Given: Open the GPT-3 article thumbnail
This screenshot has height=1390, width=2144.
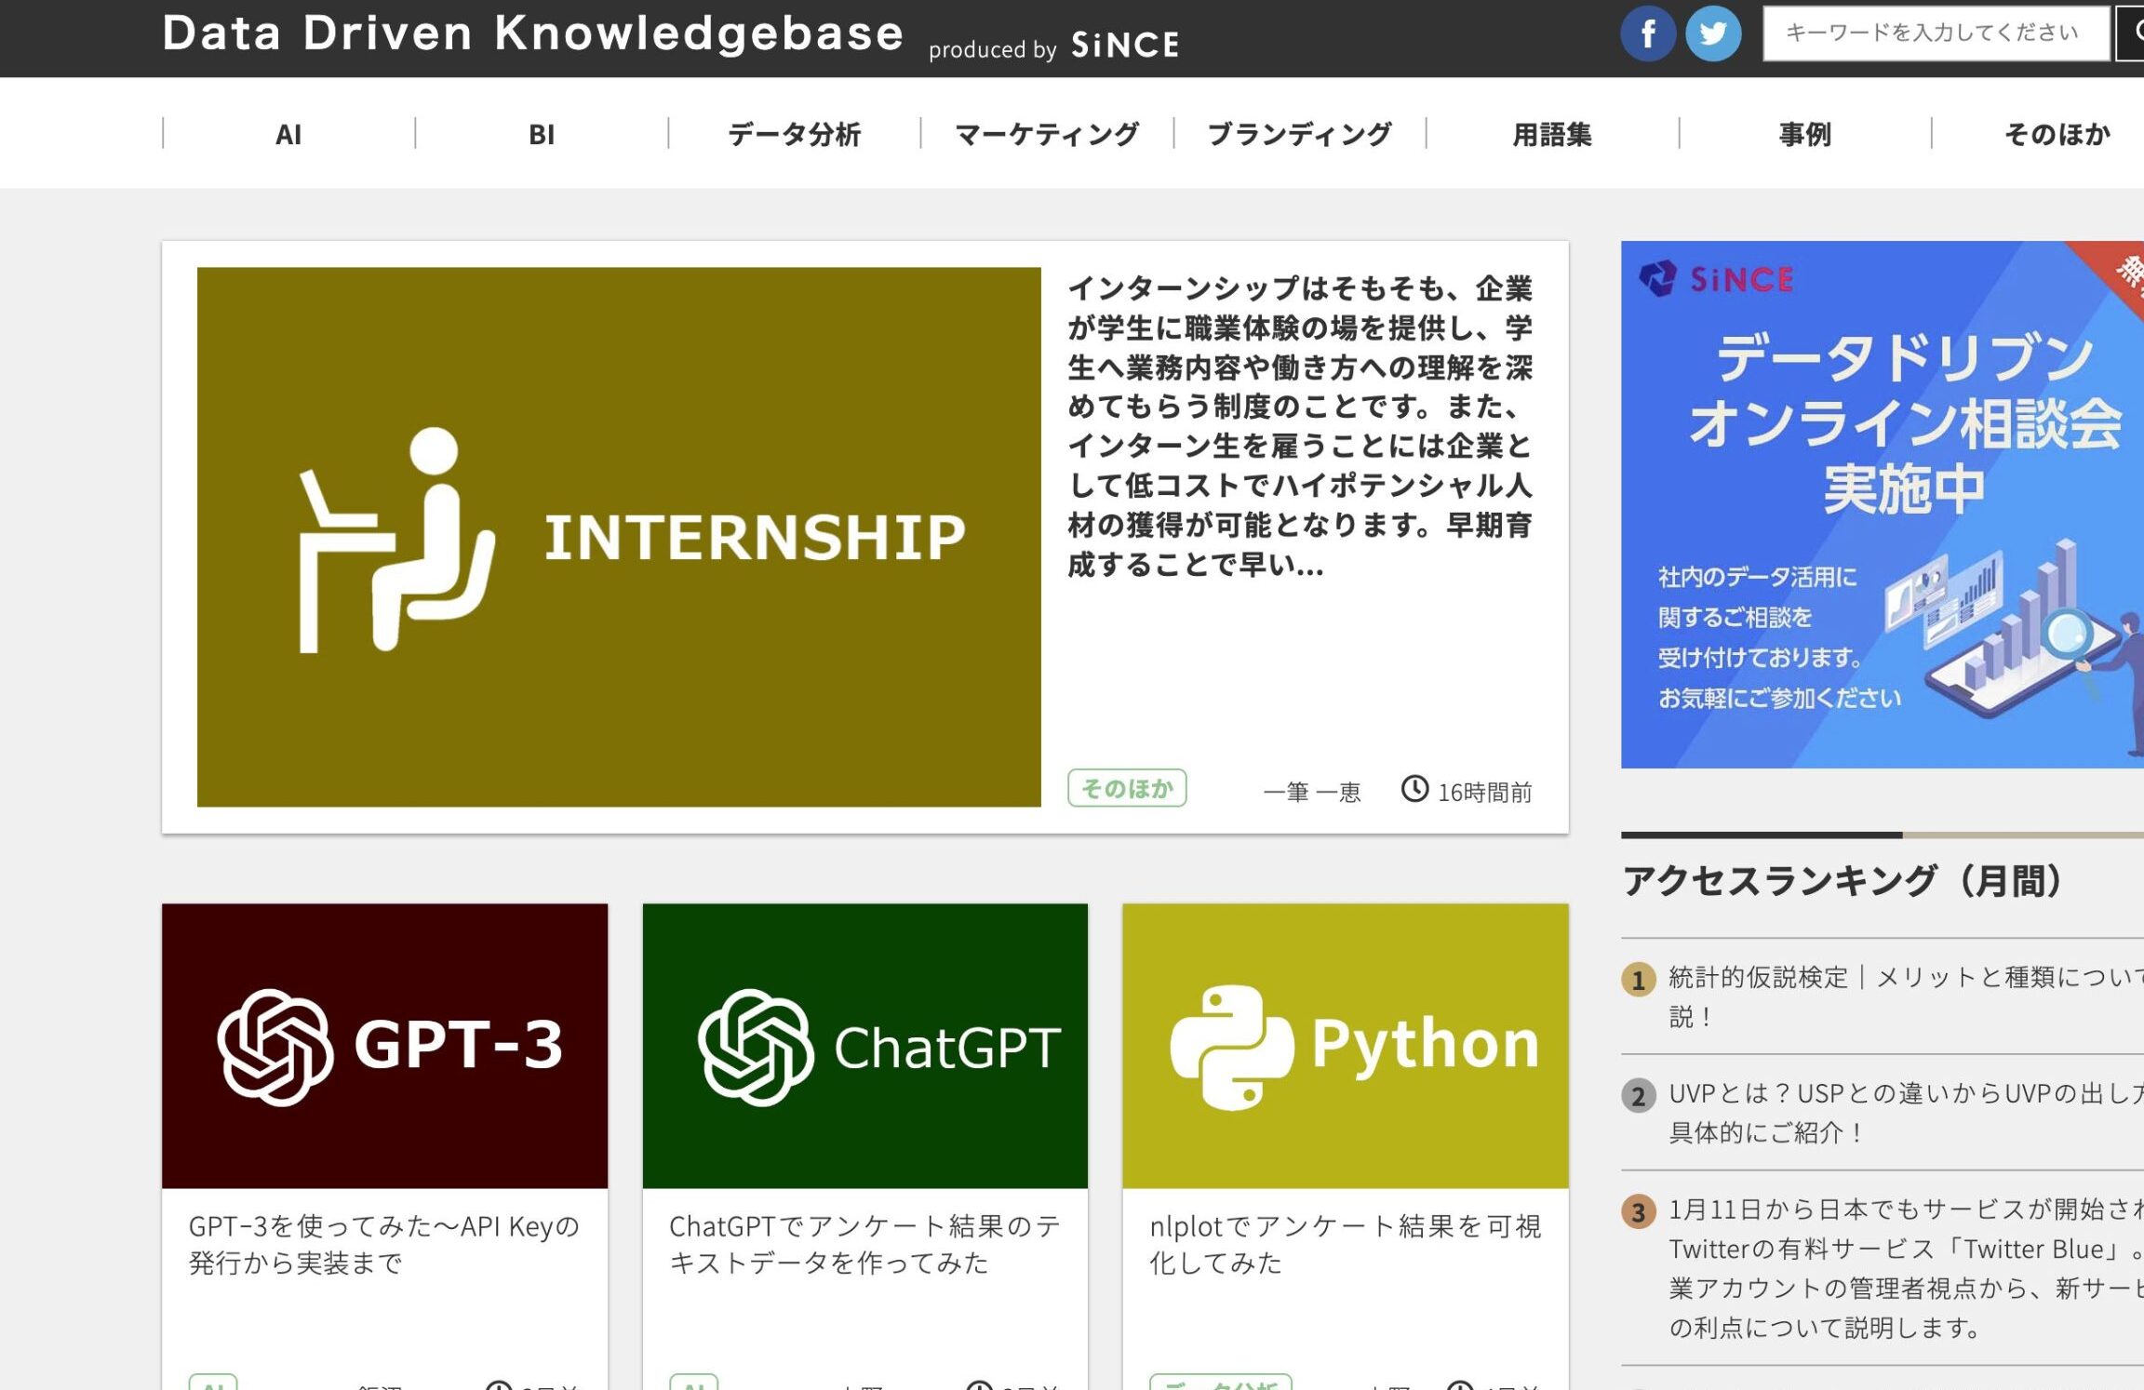Looking at the screenshot, I should pos(384,1046).
